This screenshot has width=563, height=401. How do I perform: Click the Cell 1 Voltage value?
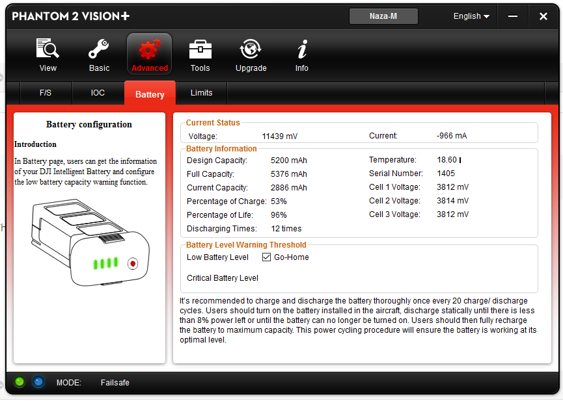pos(453,187)
